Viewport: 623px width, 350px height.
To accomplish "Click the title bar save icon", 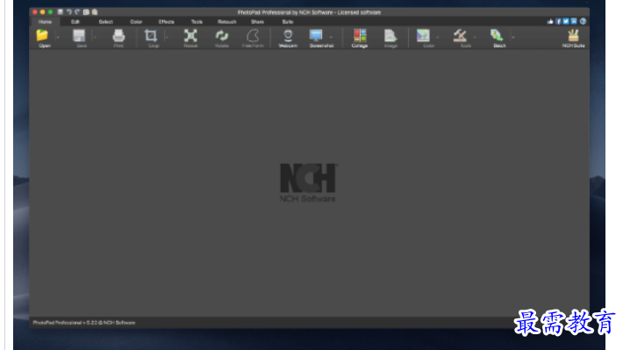I will pyautogui.click(x=61, y=12).
